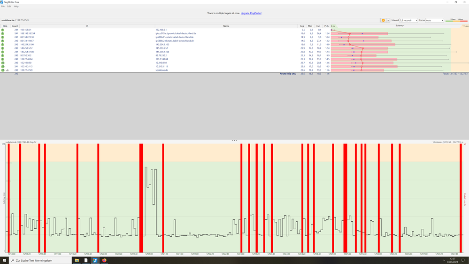The image size is (469, 264).
Task: Pause the trace with the orange button
Action: pyautogui.click(x=383, y=20)
